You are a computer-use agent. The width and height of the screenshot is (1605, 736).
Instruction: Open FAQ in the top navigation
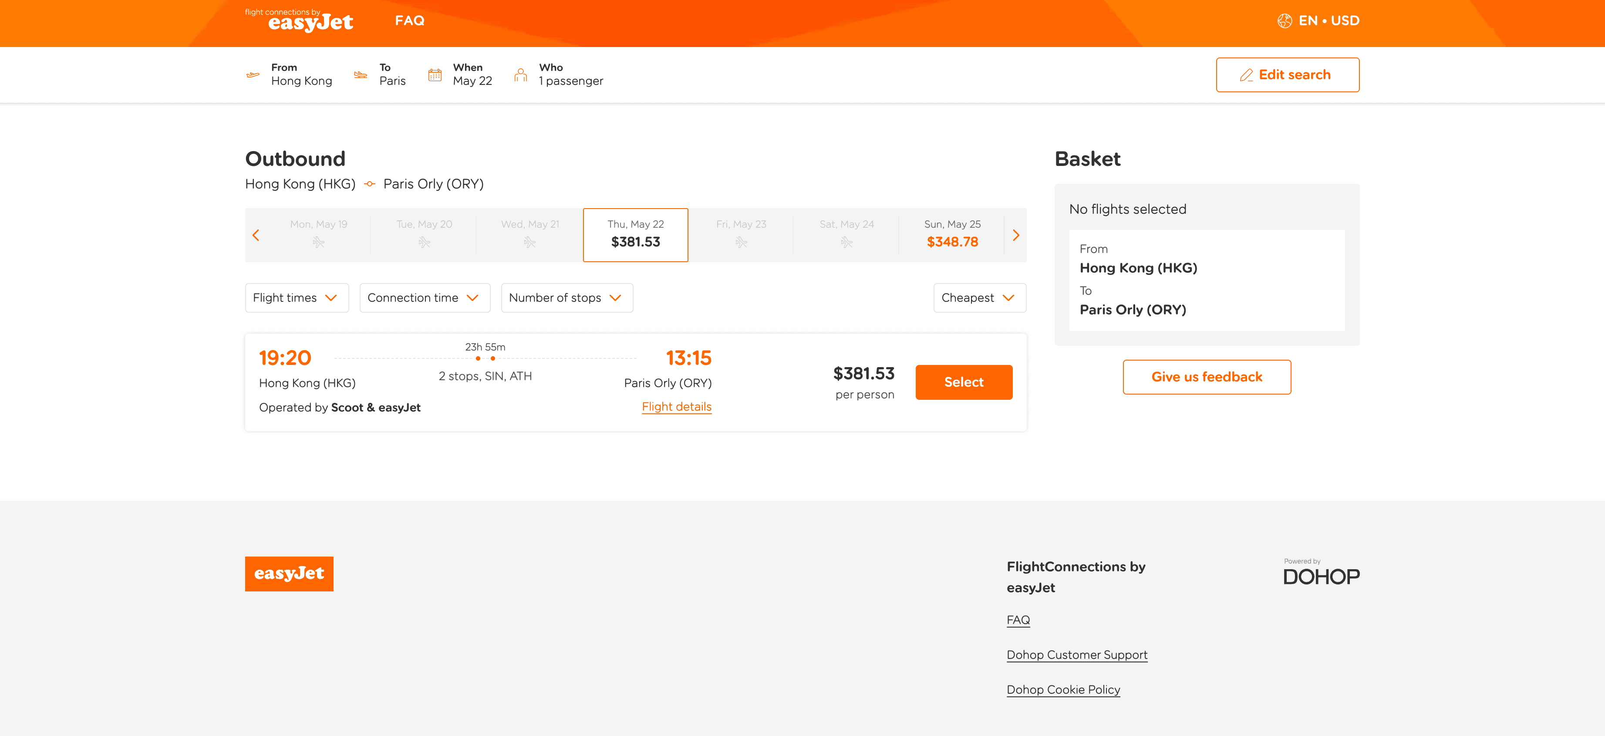click(x=409, y=21)
